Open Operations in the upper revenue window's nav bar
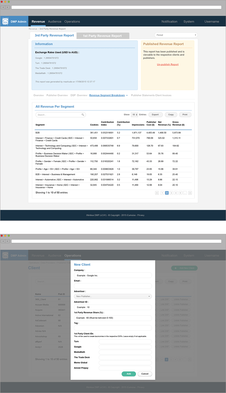 72,22
